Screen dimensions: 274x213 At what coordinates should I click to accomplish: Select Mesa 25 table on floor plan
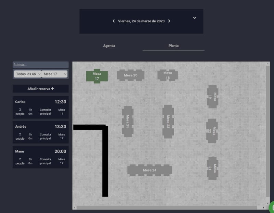pos(128,122)
